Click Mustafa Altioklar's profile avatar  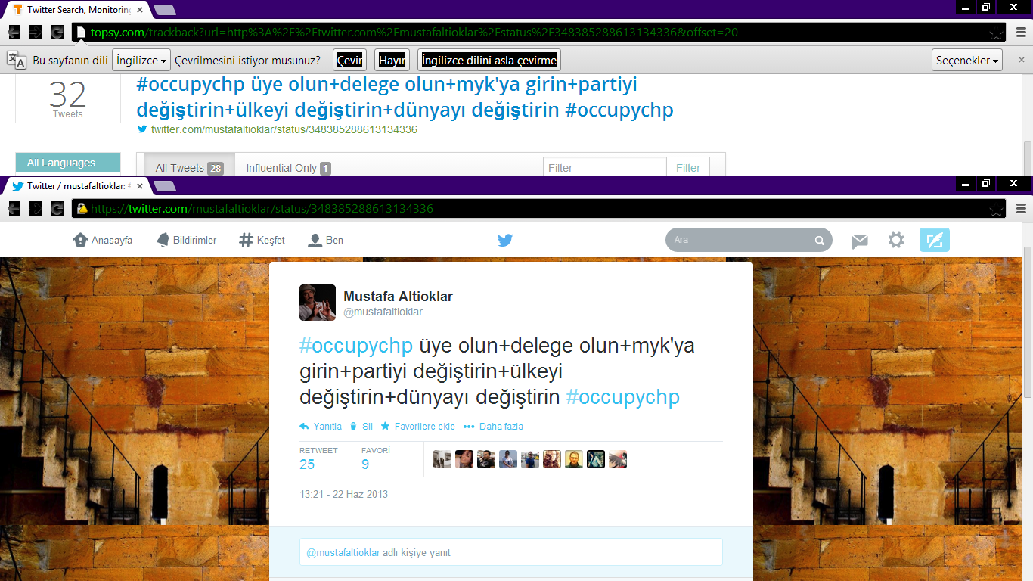pyautogui.click(x=318, y=303)
